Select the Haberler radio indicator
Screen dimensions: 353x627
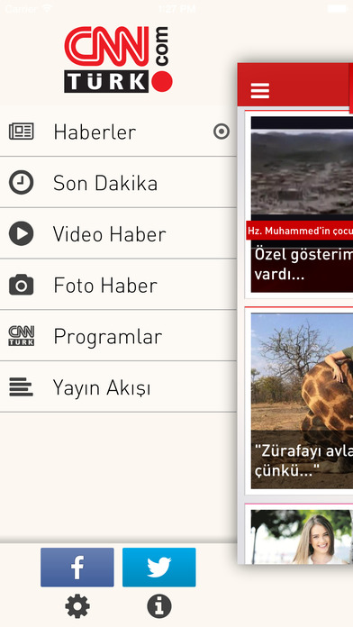222,132
